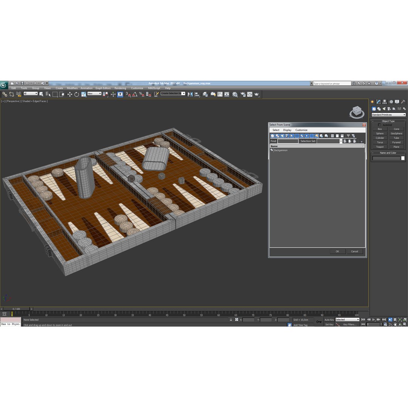Toggle Display Geometry filter in Select From Scene
The image size is (408, 408).
click(272, 136)
